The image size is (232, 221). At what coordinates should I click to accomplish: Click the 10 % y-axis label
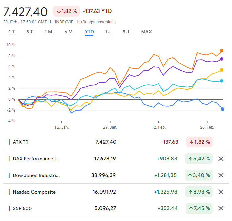(10, 45)
